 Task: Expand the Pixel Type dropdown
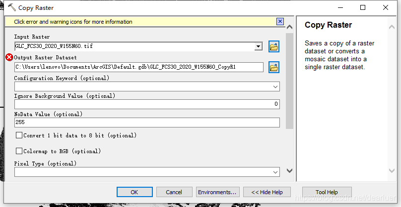[275, 172]
